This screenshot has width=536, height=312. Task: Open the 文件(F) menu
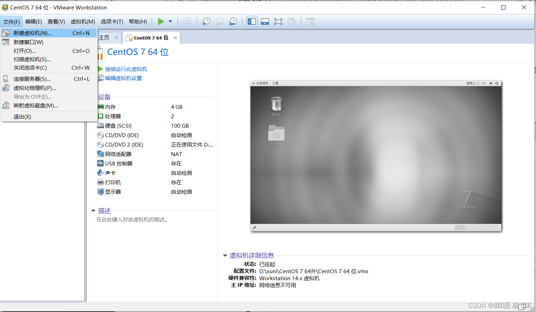tap(12, 22)
